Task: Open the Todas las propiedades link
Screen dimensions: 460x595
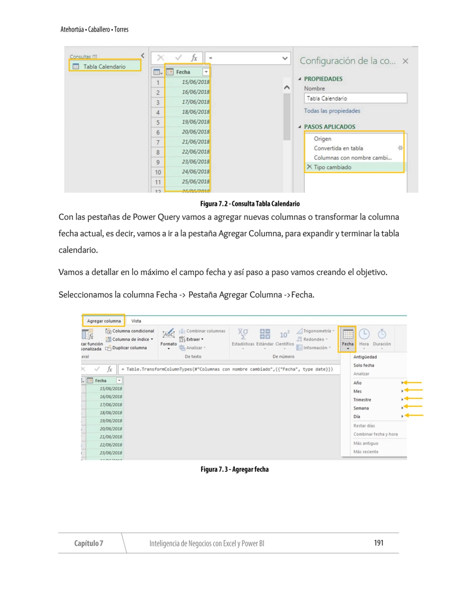Action: [x=332, y=111]
